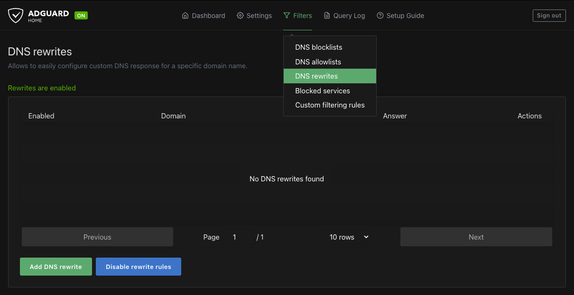Viewport: 574px width, 295px height.
Task: Click the Filters funnel icon
Action: pyautogui.click(x=287, y=16)
